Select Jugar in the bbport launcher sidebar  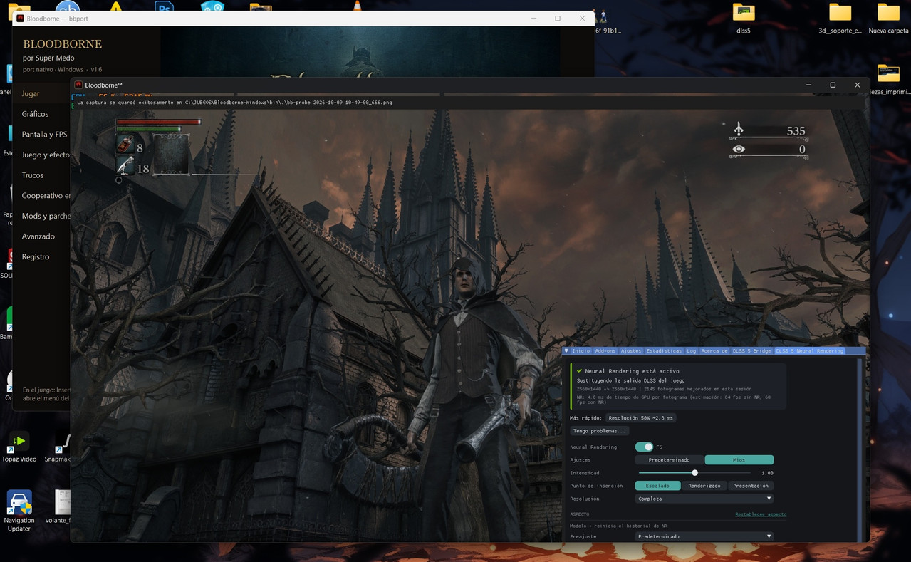pyautogui.click(x=31, y=94)
